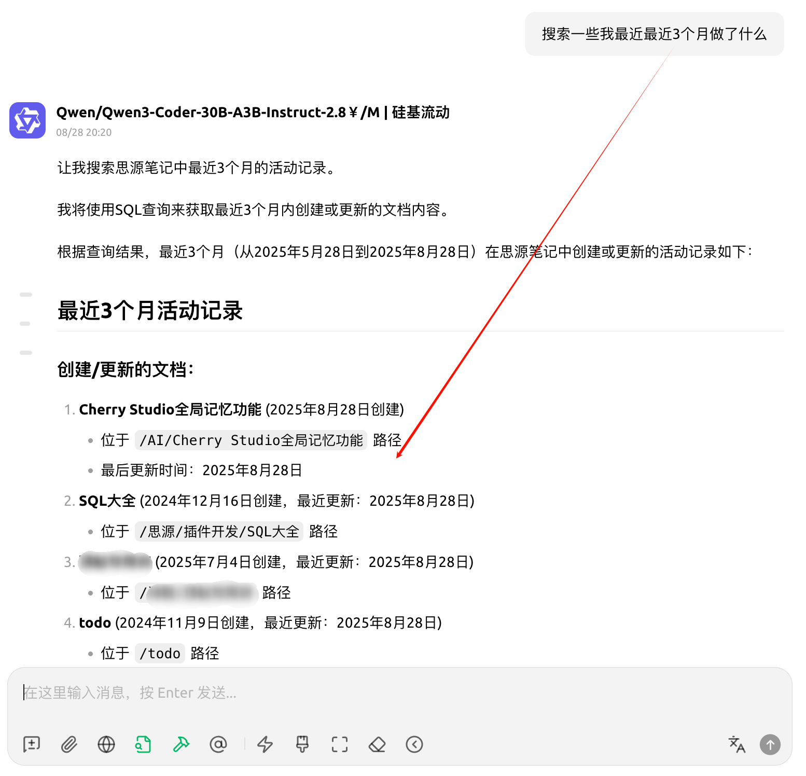Attach a file using the paperclip icon

[69, 744]
